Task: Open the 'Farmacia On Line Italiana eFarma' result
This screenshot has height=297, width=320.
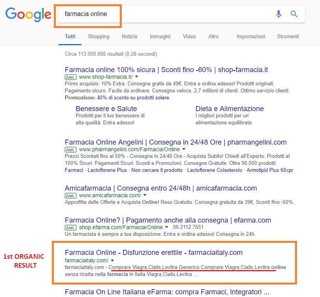Action: click(x=167, y=292)
